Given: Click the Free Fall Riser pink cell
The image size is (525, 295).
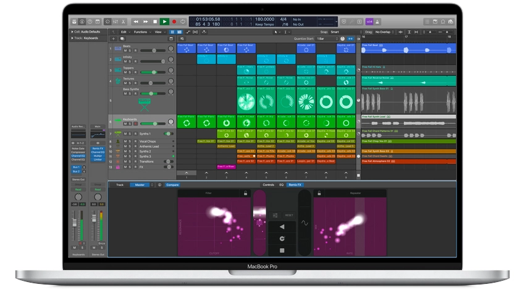Looking at the screenshot, I should pyautogui.click(x=226, y=167).
